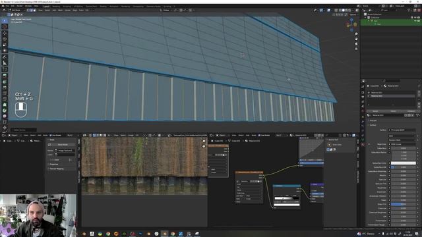
Task: Select the Spin tool
Action: click(5, 110)
